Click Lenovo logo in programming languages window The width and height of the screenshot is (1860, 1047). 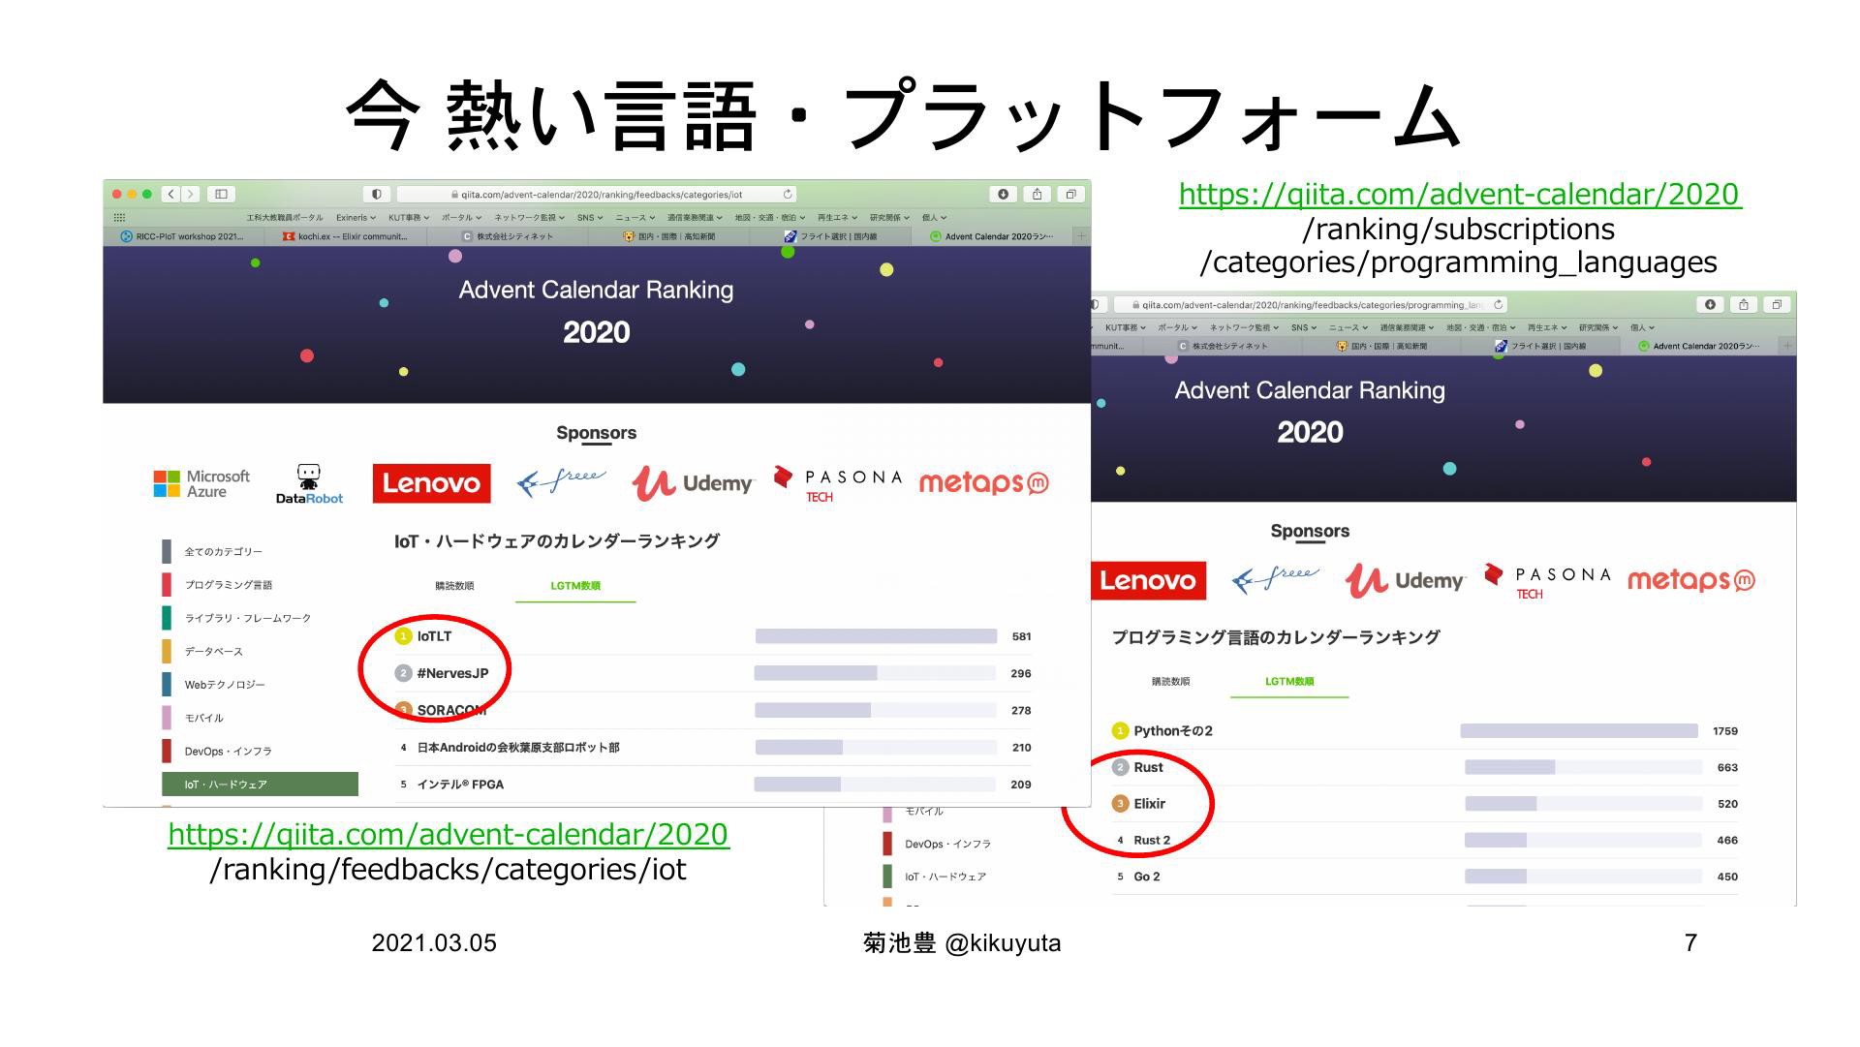pos(1148,580)
